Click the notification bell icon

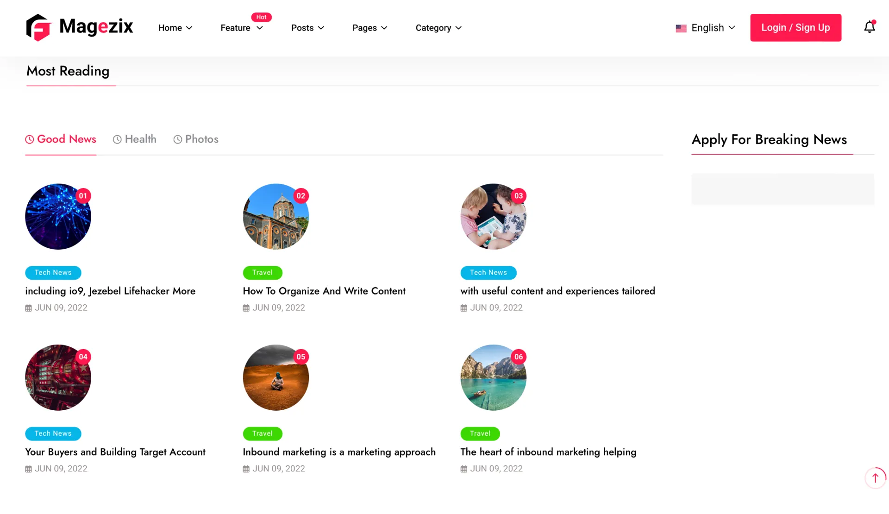[869, 27]
